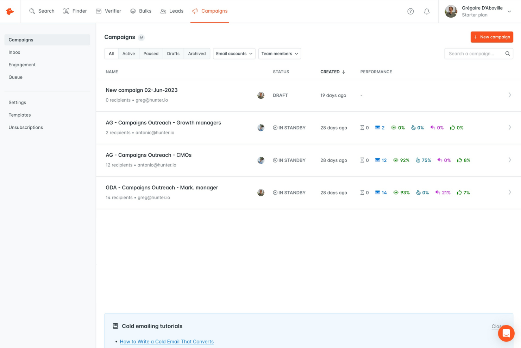This screenshot has width=521, height=348.
Task: Open the How to Write a Cold Email link
Action: coord(167,341)
